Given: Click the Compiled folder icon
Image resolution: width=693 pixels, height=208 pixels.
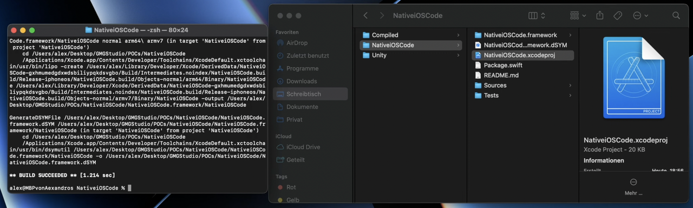Looking at the screenshot, I should click(x=366, y=35).
